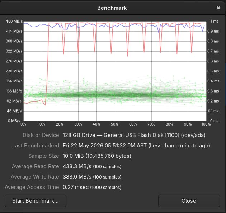
Task: Click the 1 ms right axis label
Action: click(214, 21)
